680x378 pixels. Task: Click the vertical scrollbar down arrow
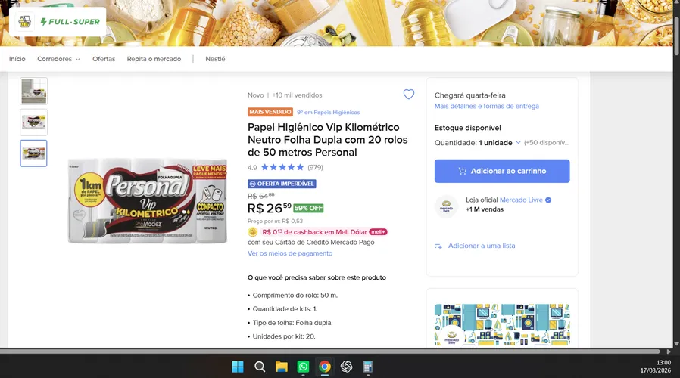point(676,344)
